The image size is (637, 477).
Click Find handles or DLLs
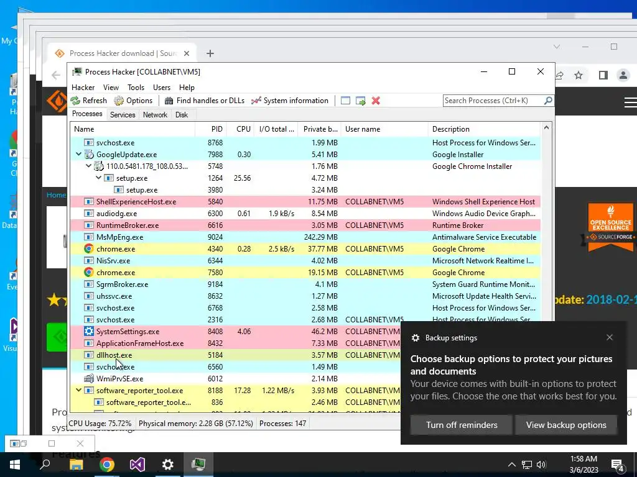pos(204,101)
